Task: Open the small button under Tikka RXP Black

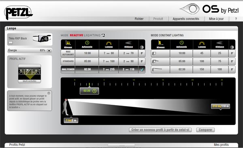Action: 11,43
